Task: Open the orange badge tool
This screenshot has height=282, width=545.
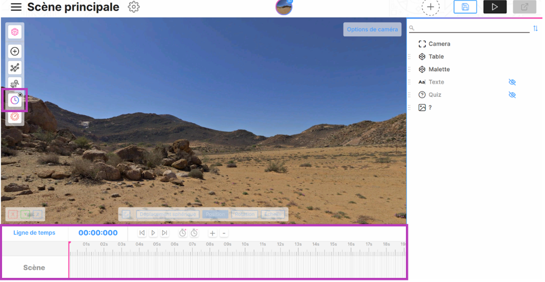Action: (x=14, y=116)
